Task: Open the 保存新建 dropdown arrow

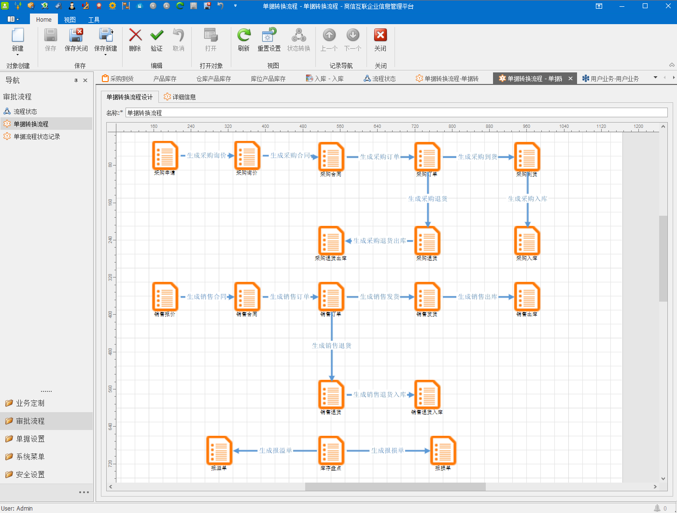Action: click(x=105, y=55)
